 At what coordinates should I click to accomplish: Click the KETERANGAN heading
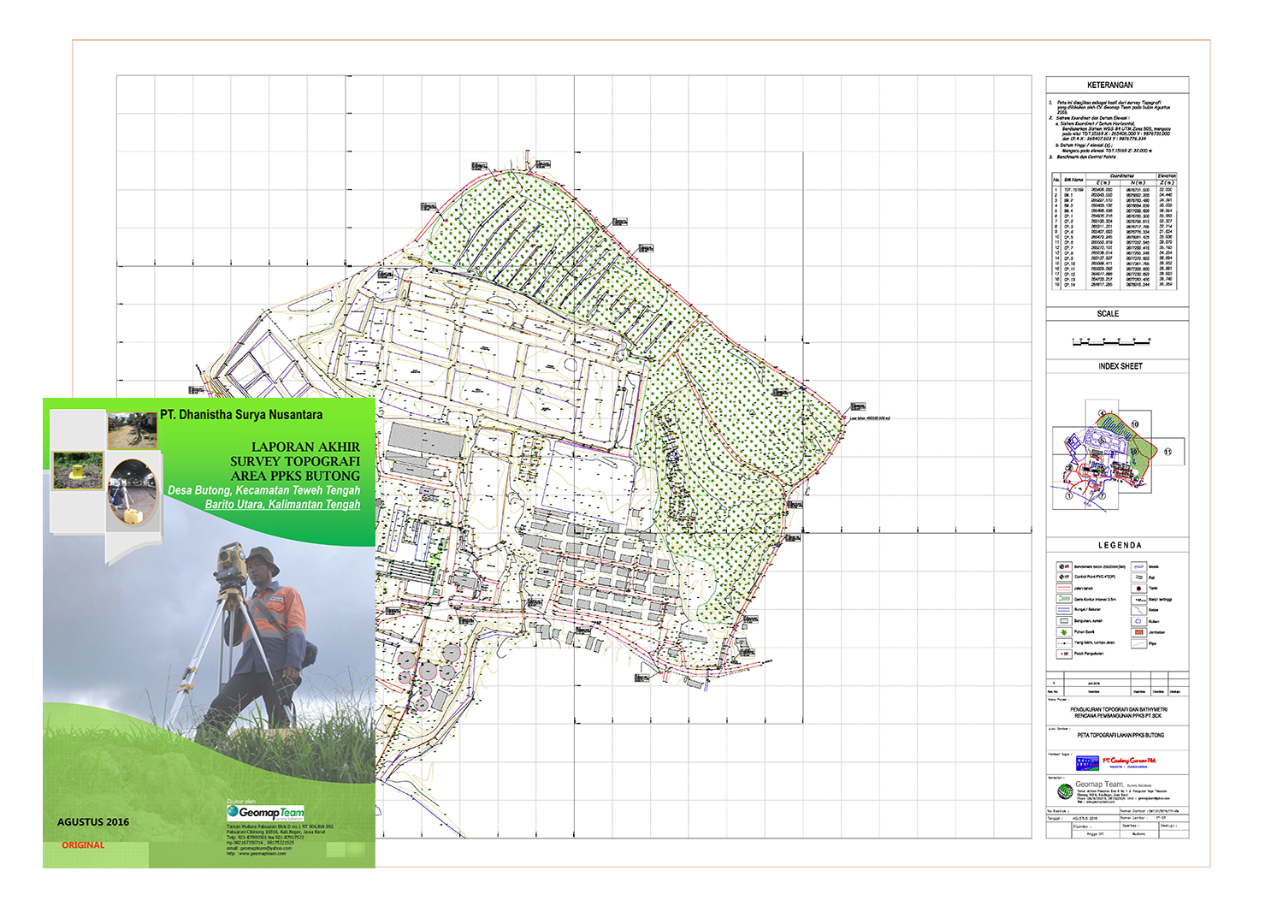tap(1109, 86)
